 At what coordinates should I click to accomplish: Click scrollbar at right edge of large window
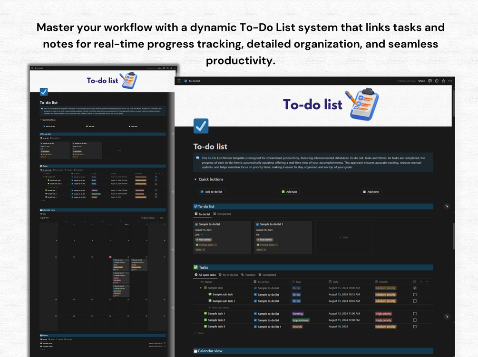tap(454, 236)
